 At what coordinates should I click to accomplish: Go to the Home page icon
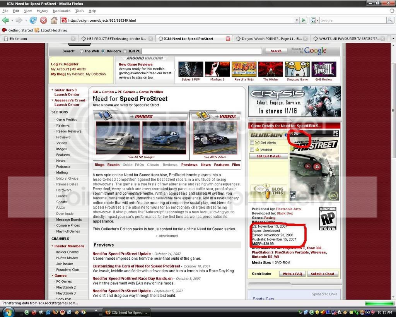pyautogui.click(x=54, y=20)
